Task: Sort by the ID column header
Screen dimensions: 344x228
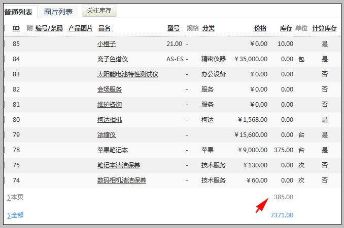Action: 16,28
